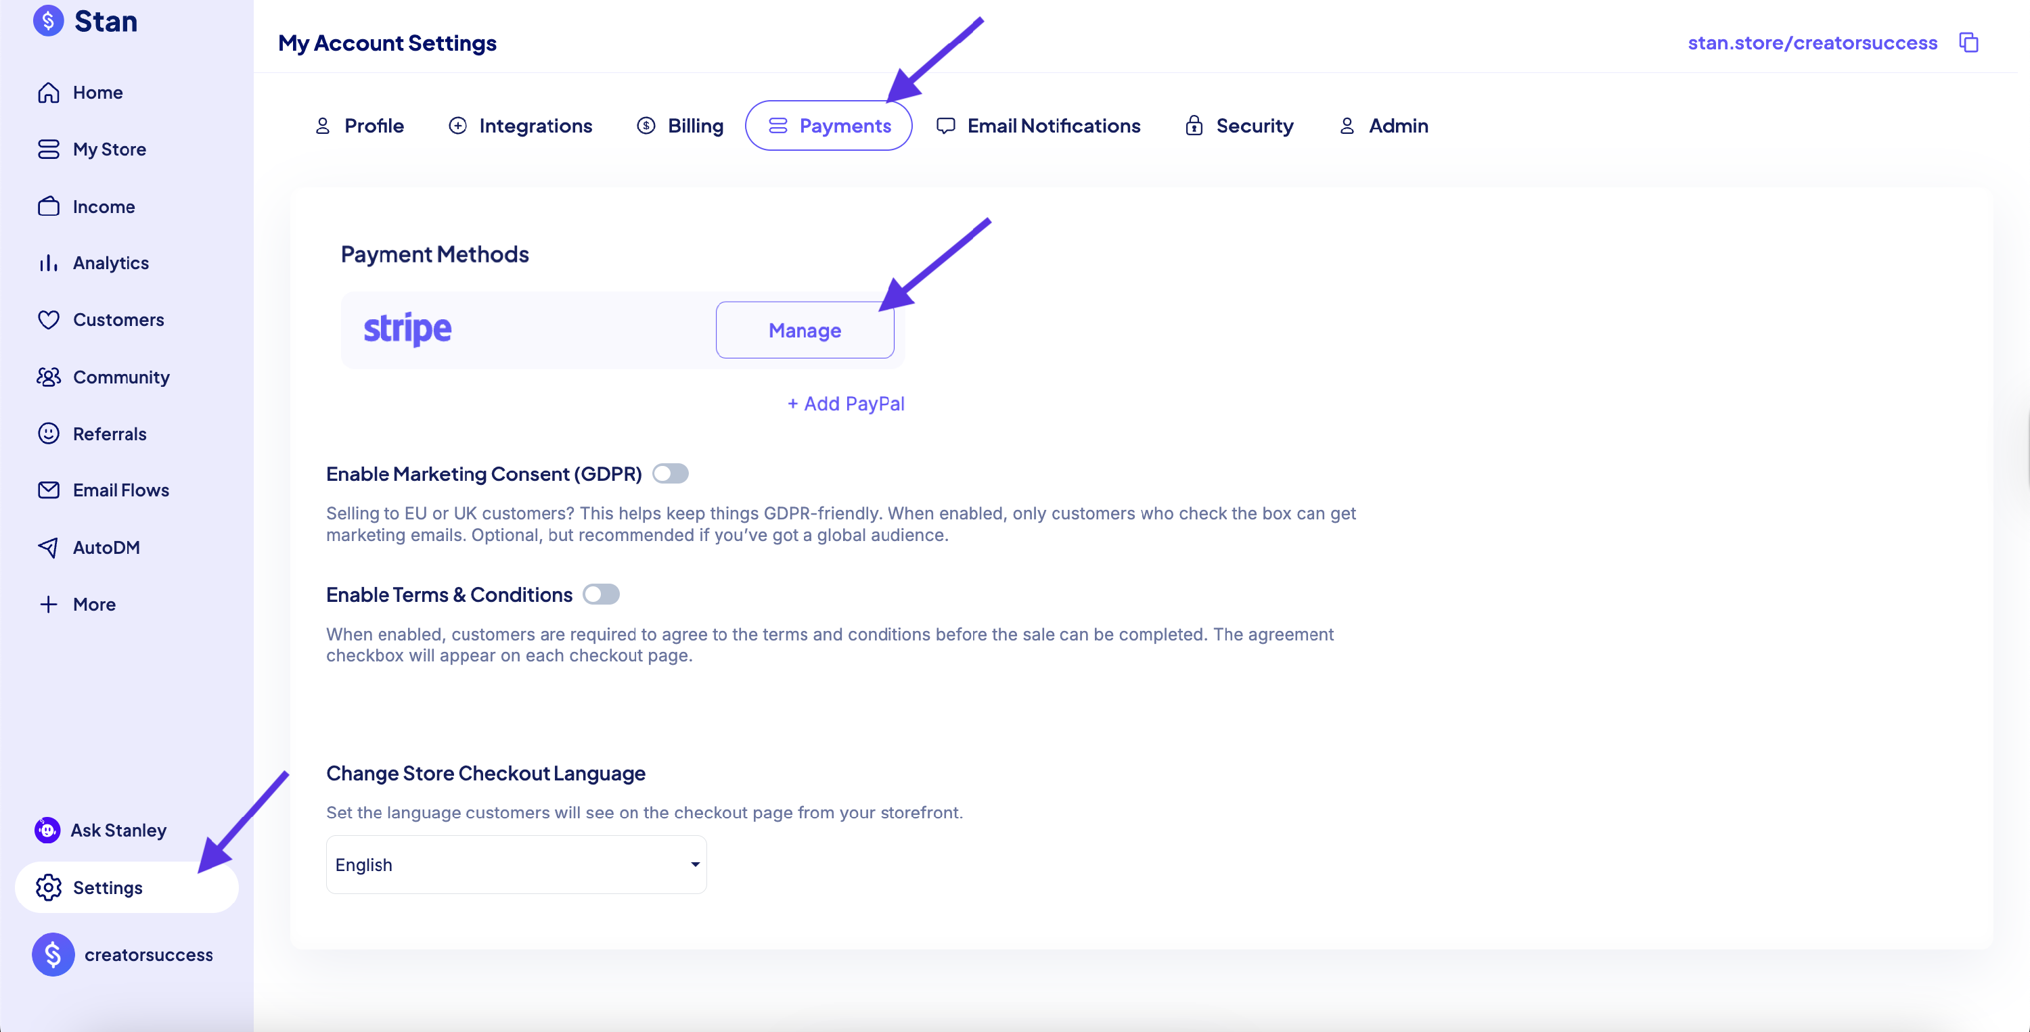Click the Settings gear icon

(48, 887)
